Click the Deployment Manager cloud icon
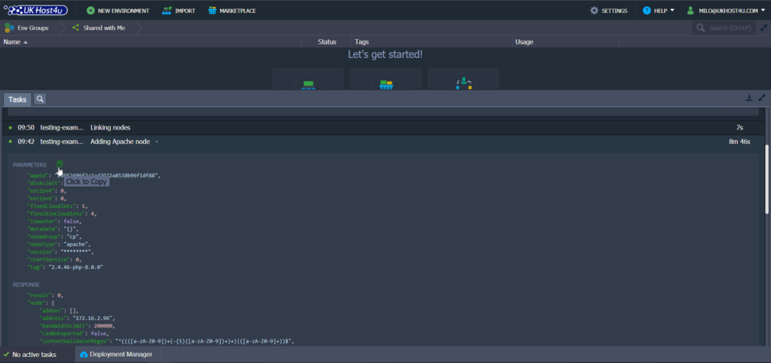 [84, 355]
